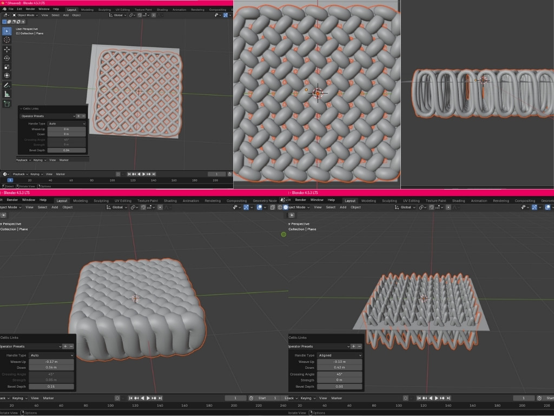Open Handle Type dropdown set to Aligned
Image resolution: width=554 pixels, height=416 pixels.
(x=339, y=355)
